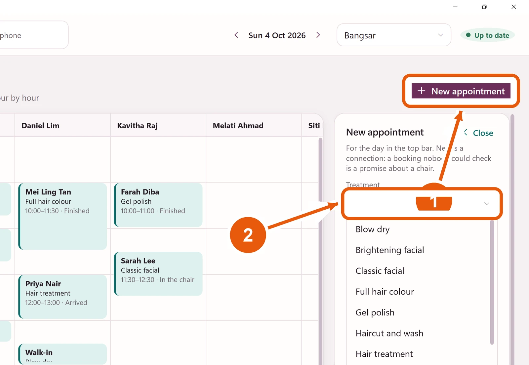Go to the next day arrow

(x=318, y=35)
